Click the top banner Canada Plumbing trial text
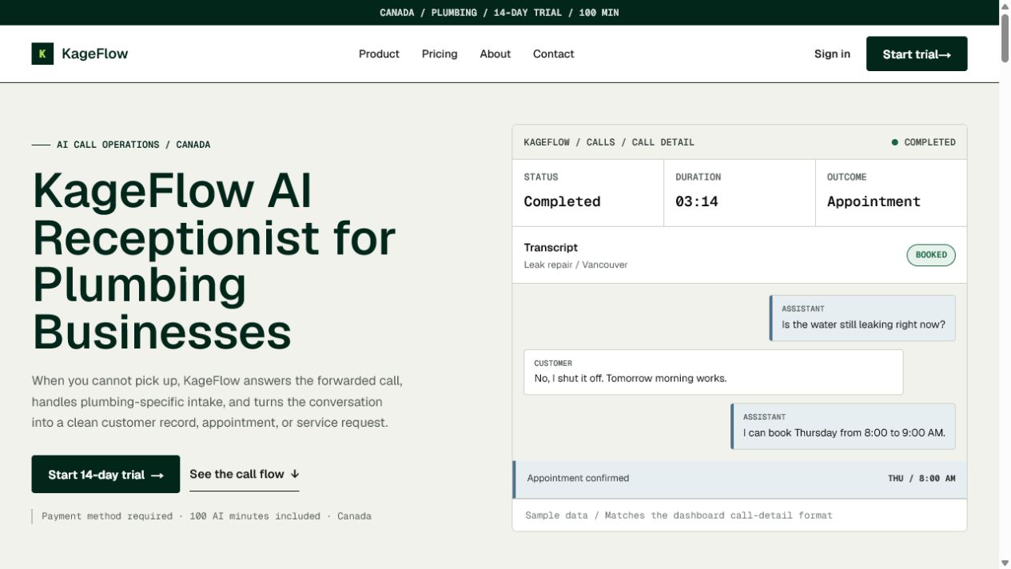Screen dimensions: 1011x569 (500, 13)
